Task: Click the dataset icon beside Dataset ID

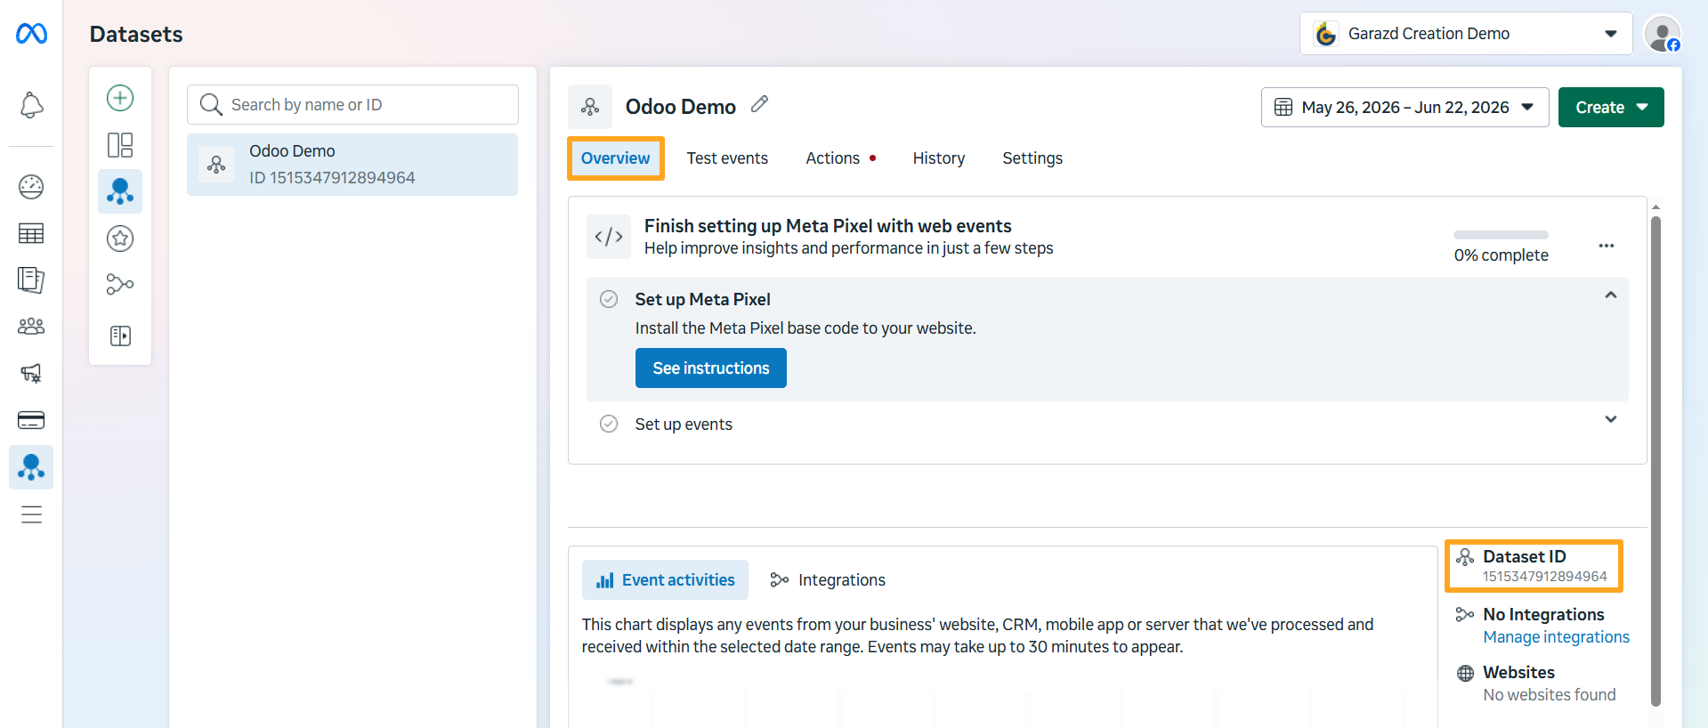Action: click(1465, 557)
